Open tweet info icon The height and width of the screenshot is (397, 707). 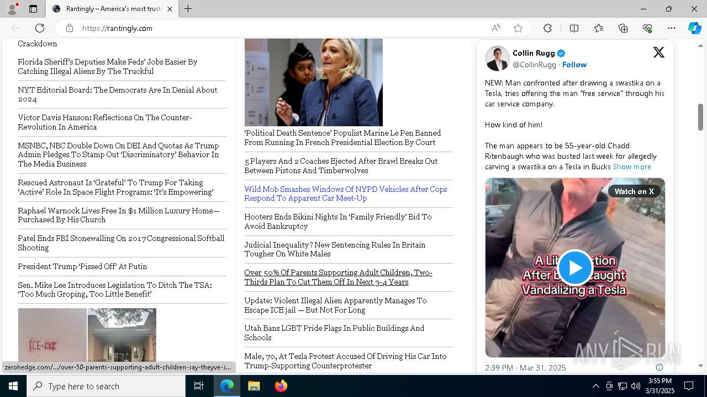click(659, 367)
